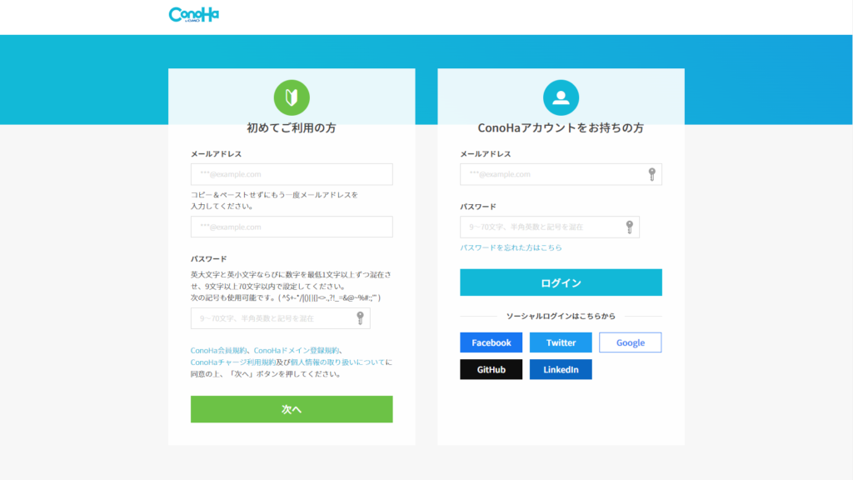Focus the signup email confirmation field
Image resolution: width=853 pixels, height=480 pixels.
(x=292, y=227)
